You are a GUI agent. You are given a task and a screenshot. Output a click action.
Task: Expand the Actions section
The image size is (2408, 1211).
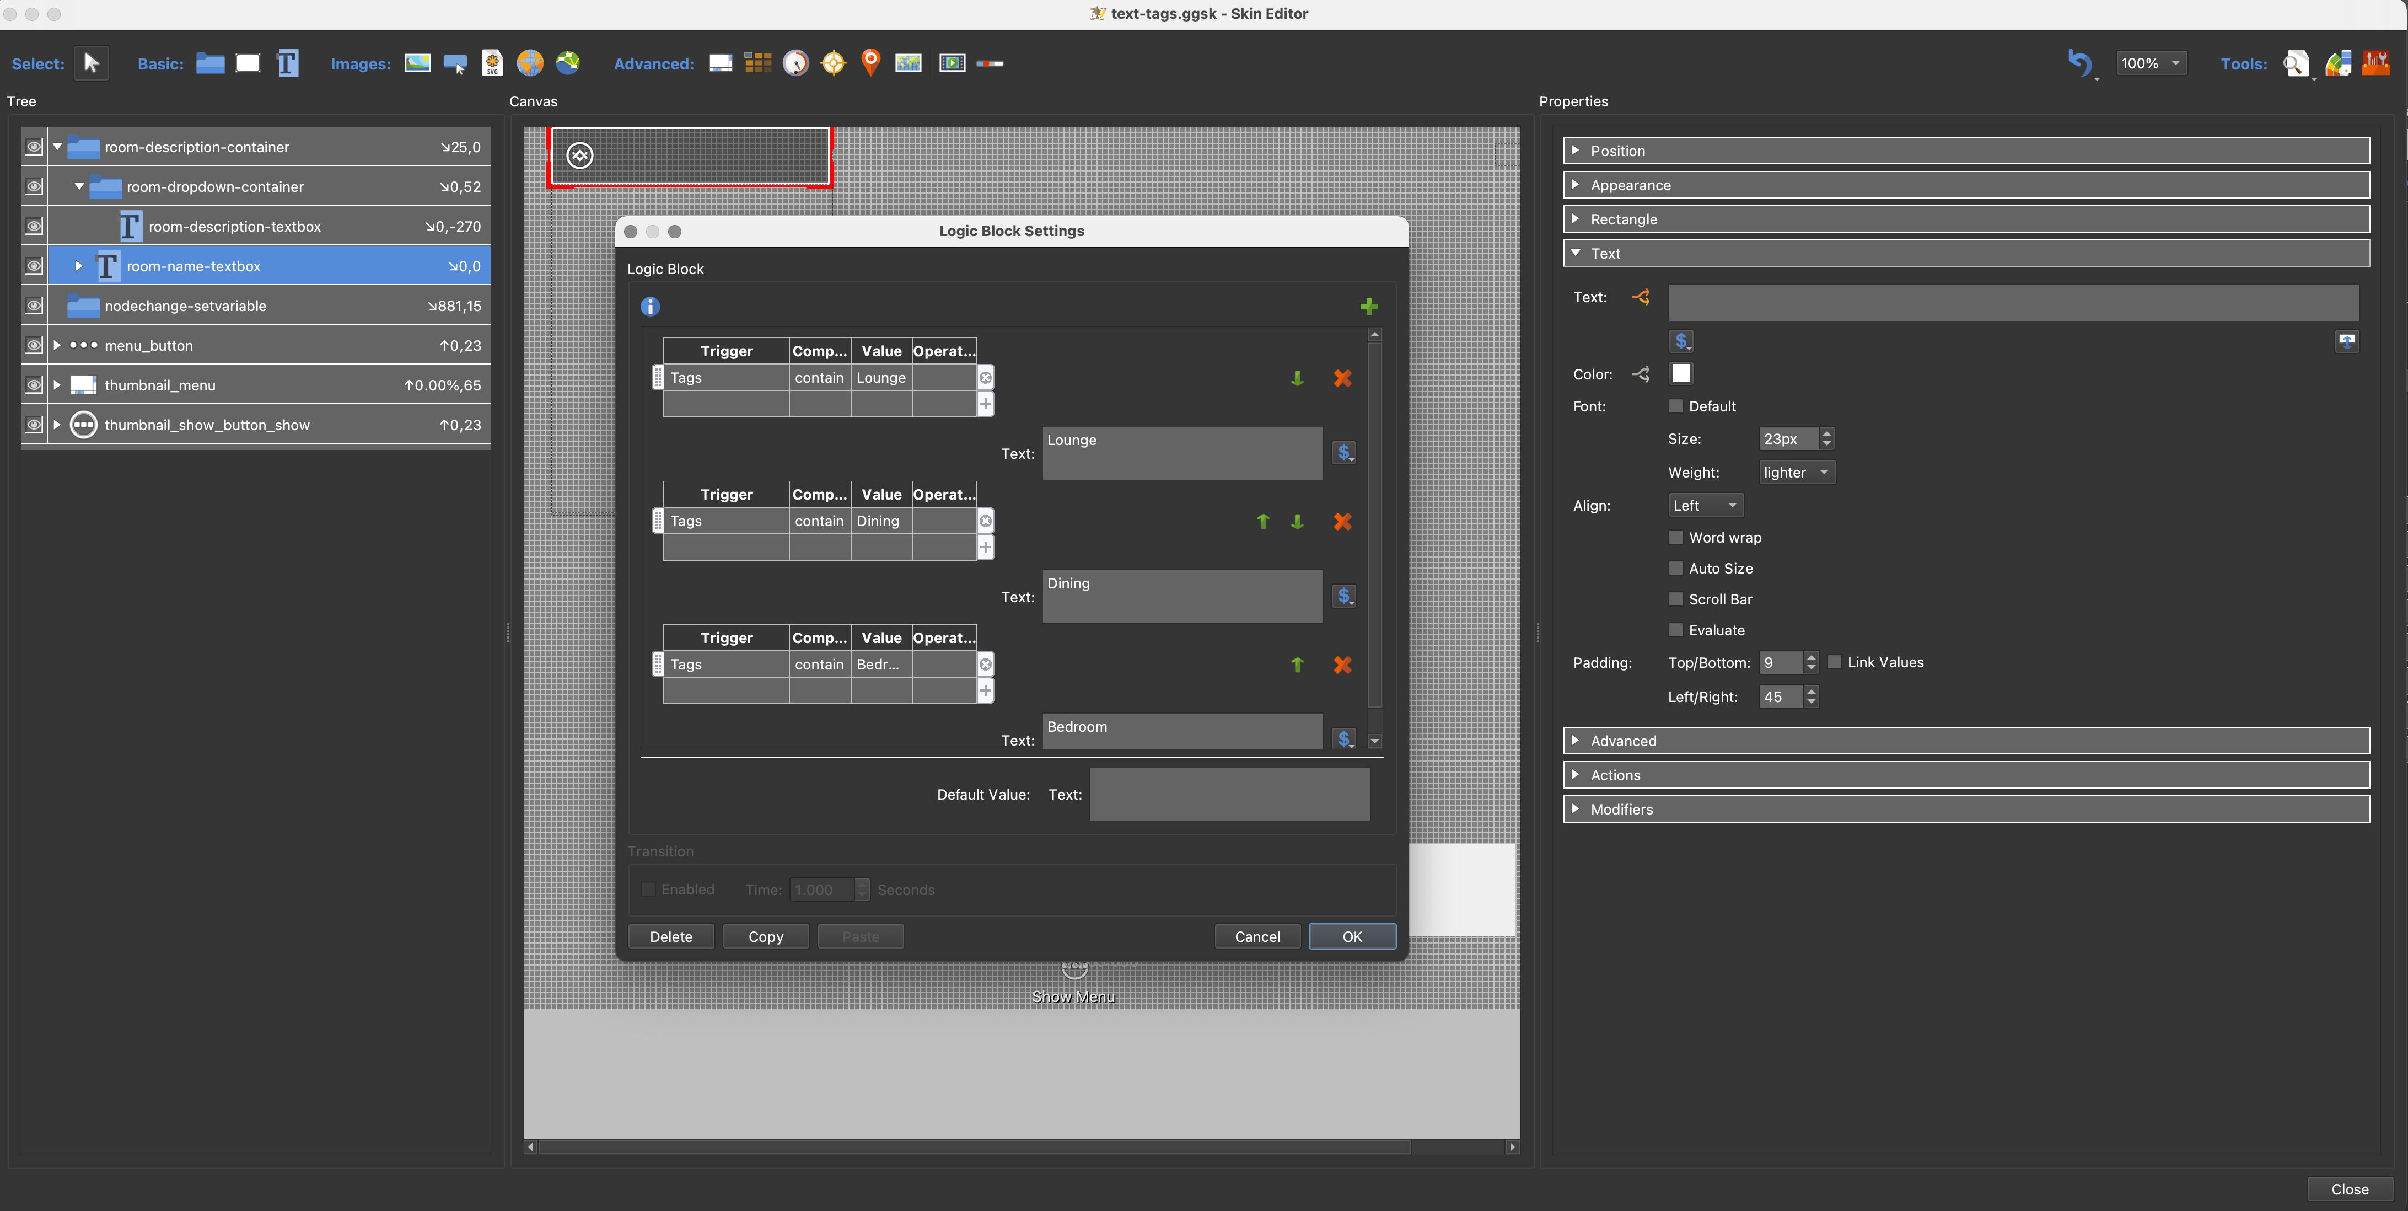[1966, 774]
